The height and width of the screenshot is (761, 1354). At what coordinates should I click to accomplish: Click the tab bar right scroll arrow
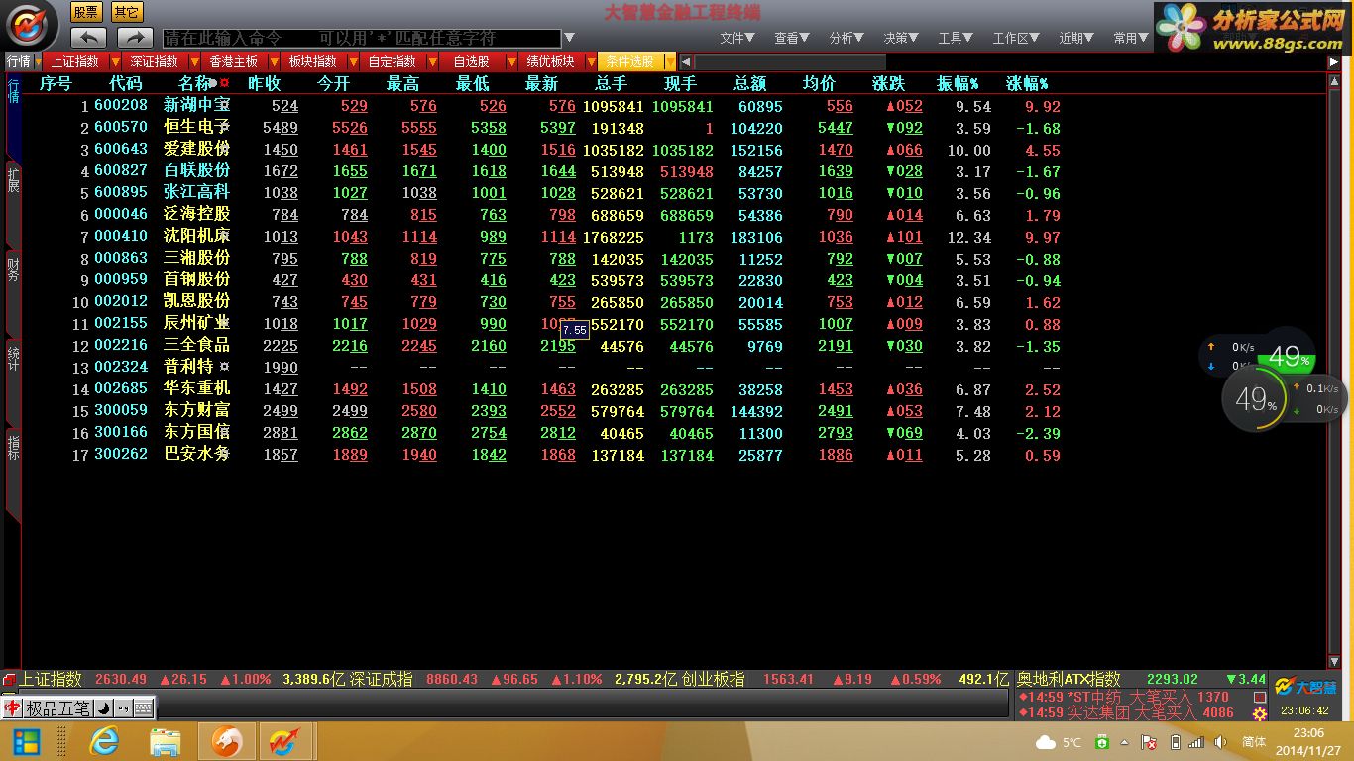click(x=1334, y=61)
